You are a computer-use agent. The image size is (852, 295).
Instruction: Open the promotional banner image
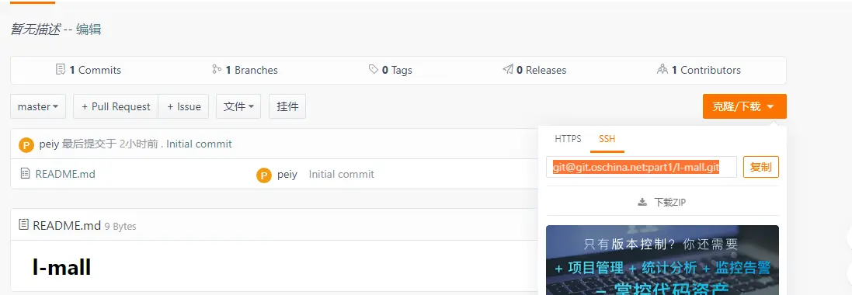pos(662,260)
